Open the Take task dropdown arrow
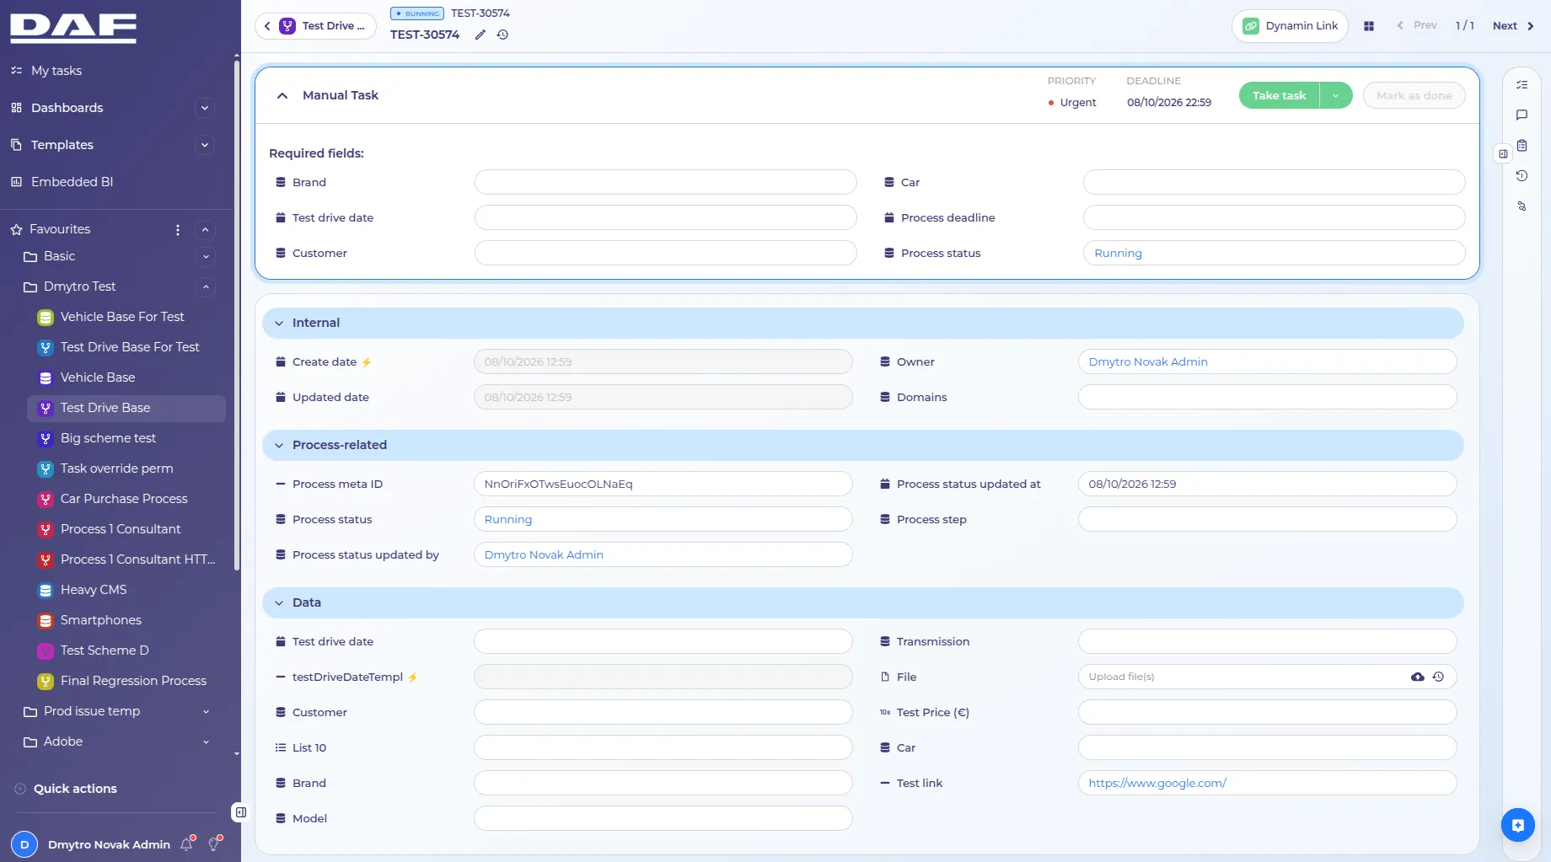 (x=1336, y=95)
